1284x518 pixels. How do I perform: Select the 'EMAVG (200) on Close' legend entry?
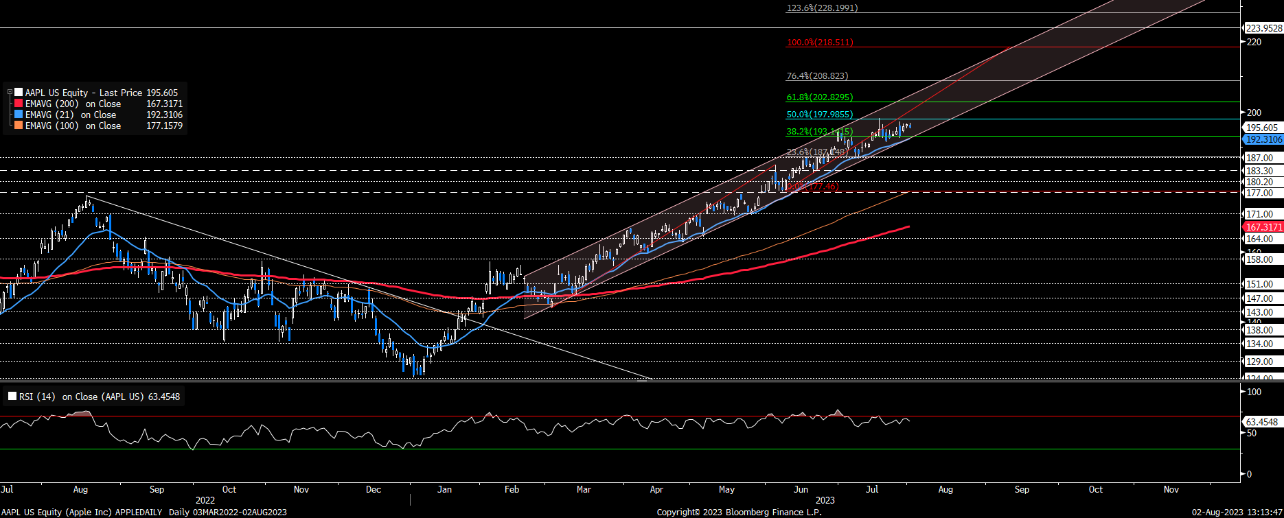pos(73,104)
